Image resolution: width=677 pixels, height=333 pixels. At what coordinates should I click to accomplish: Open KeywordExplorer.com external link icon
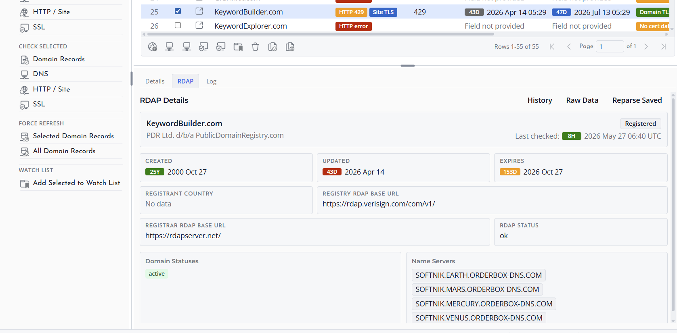point(199,25)
